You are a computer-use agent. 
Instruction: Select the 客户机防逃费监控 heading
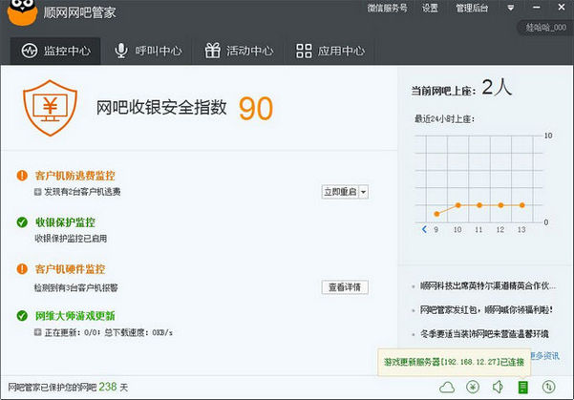tap(75, 176)
